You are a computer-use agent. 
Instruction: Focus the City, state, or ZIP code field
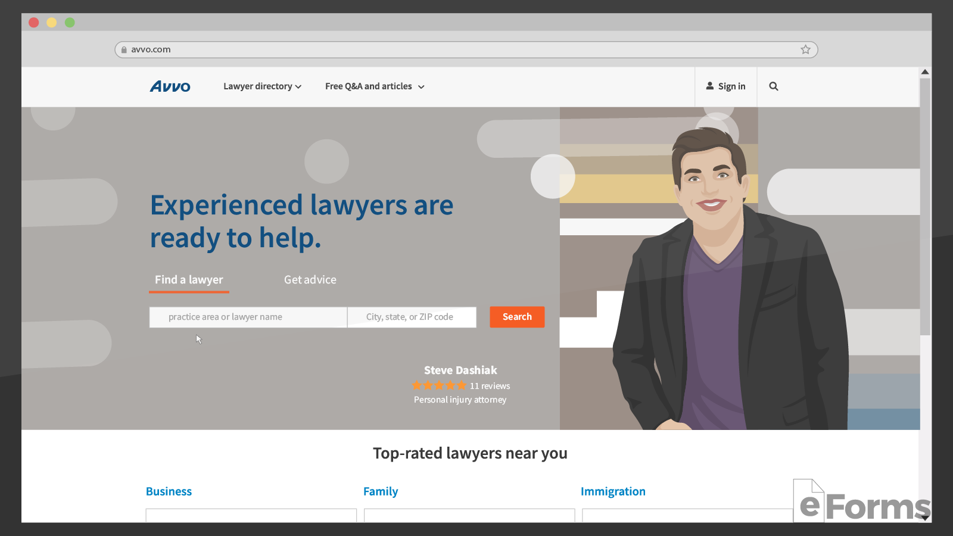click(412, 317)
